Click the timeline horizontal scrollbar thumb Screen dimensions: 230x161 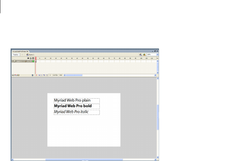(74, 75)
